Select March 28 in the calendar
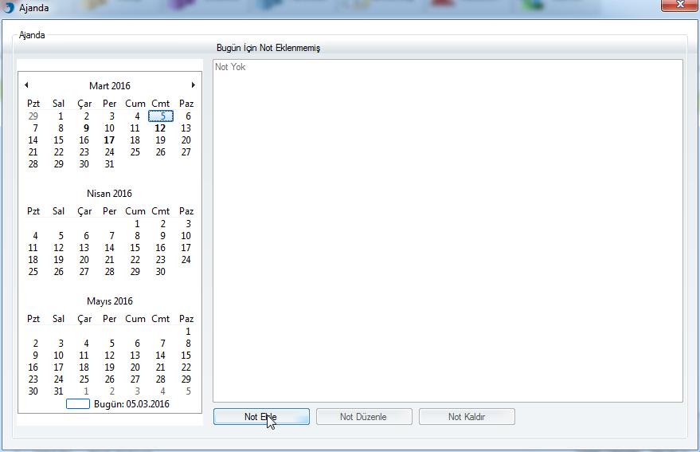 (x=33, y=164)
